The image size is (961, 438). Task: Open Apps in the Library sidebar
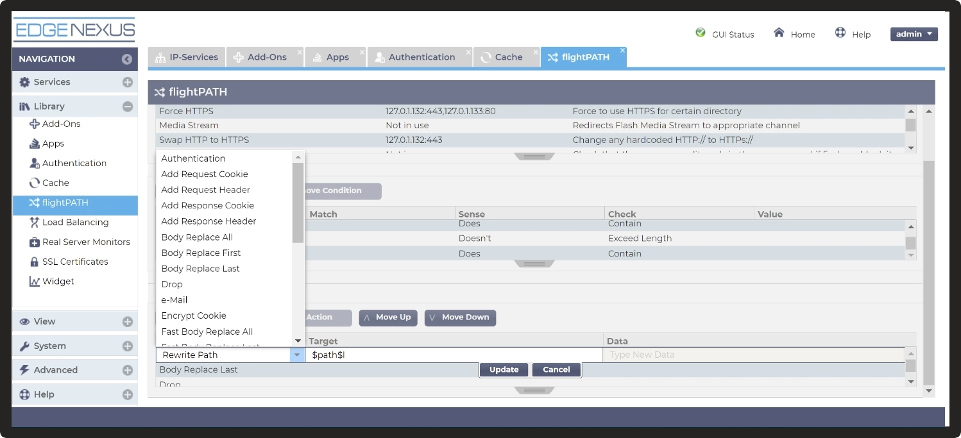tap(53, 144)
